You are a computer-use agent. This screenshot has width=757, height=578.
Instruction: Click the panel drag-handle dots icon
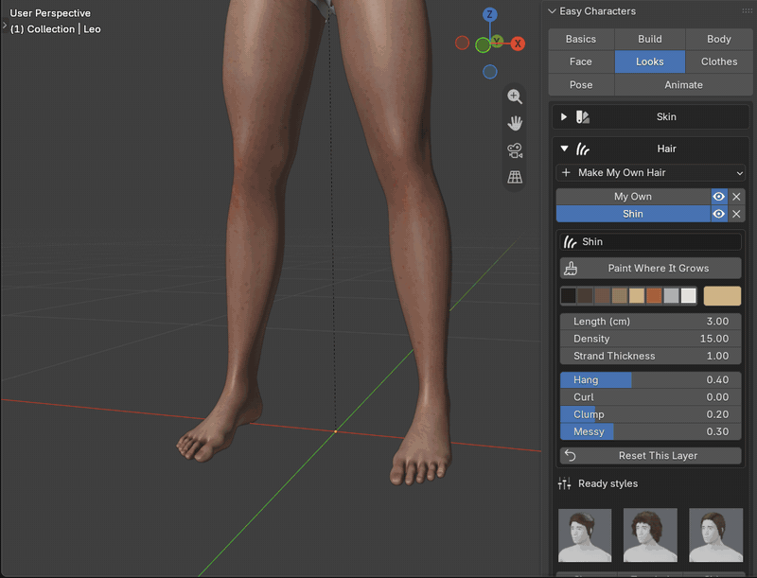[747, 10]
